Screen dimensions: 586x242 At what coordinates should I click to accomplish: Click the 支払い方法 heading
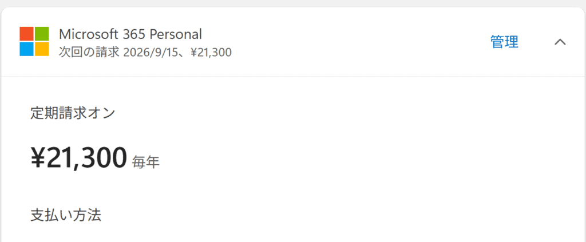[x=66, y=215]
